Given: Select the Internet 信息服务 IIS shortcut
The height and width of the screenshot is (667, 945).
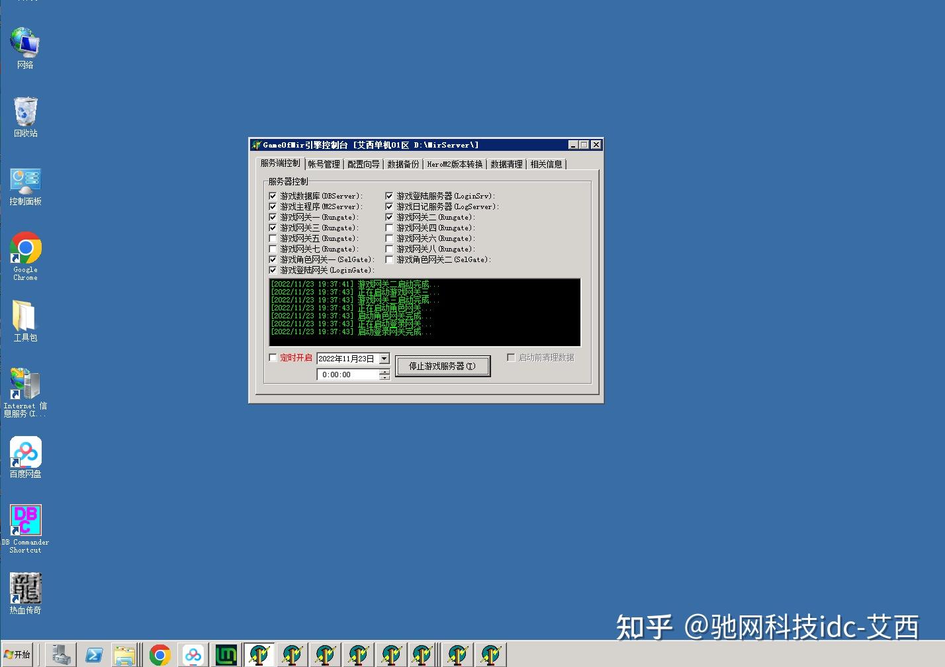Looking at the screenshot, I should point(25,392).
